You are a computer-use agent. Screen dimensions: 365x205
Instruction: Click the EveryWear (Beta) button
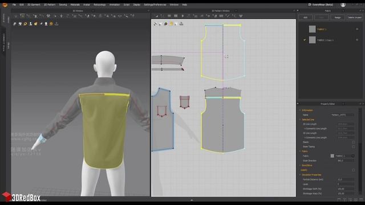coord(321,5)
